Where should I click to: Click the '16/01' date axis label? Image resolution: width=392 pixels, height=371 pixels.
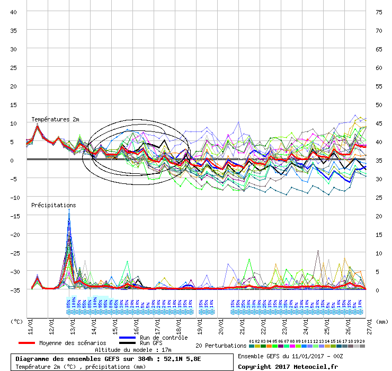click(136, 327)
